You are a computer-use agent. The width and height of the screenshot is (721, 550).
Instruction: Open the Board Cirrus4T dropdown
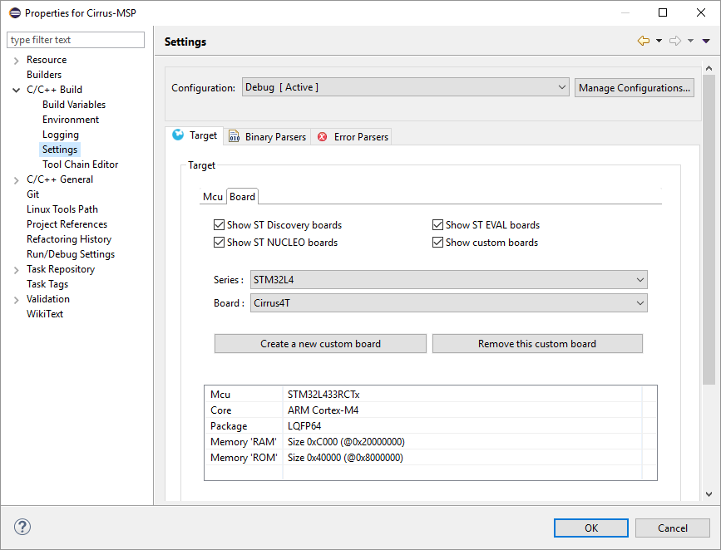[x=449, y=302]
